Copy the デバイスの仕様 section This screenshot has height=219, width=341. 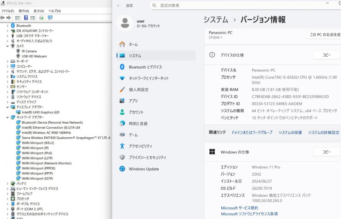[x=326, y=55]
